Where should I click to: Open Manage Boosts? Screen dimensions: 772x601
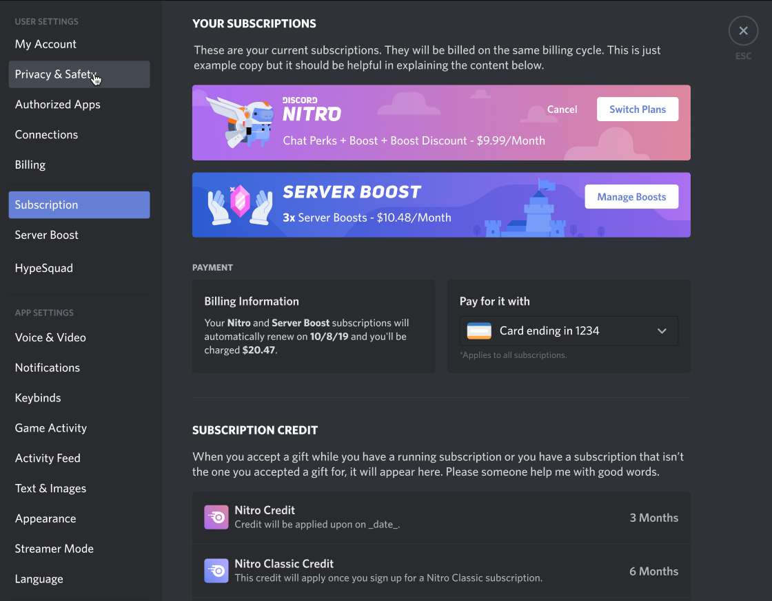pos(631,196)
